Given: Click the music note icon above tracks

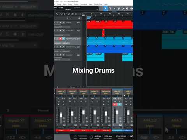Looking at the screenshot, I should click(72, 14).
